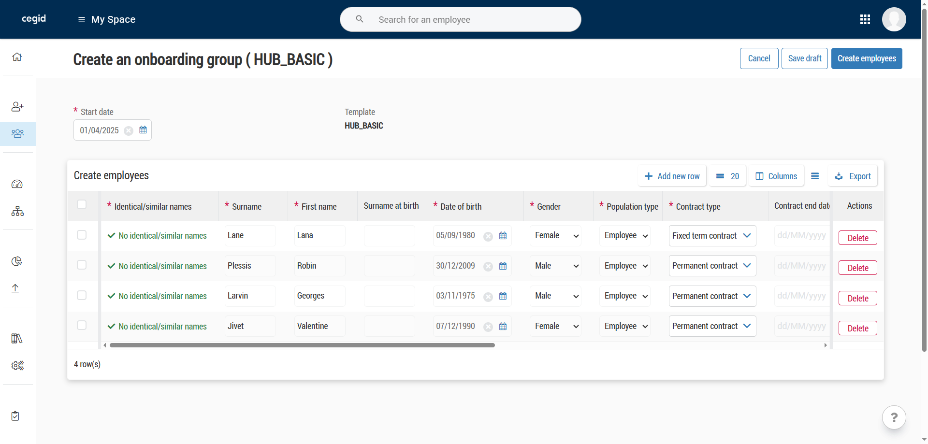Clear Plessis's date of birth
Screen dimensions: 928x444
tap(488, 267)
